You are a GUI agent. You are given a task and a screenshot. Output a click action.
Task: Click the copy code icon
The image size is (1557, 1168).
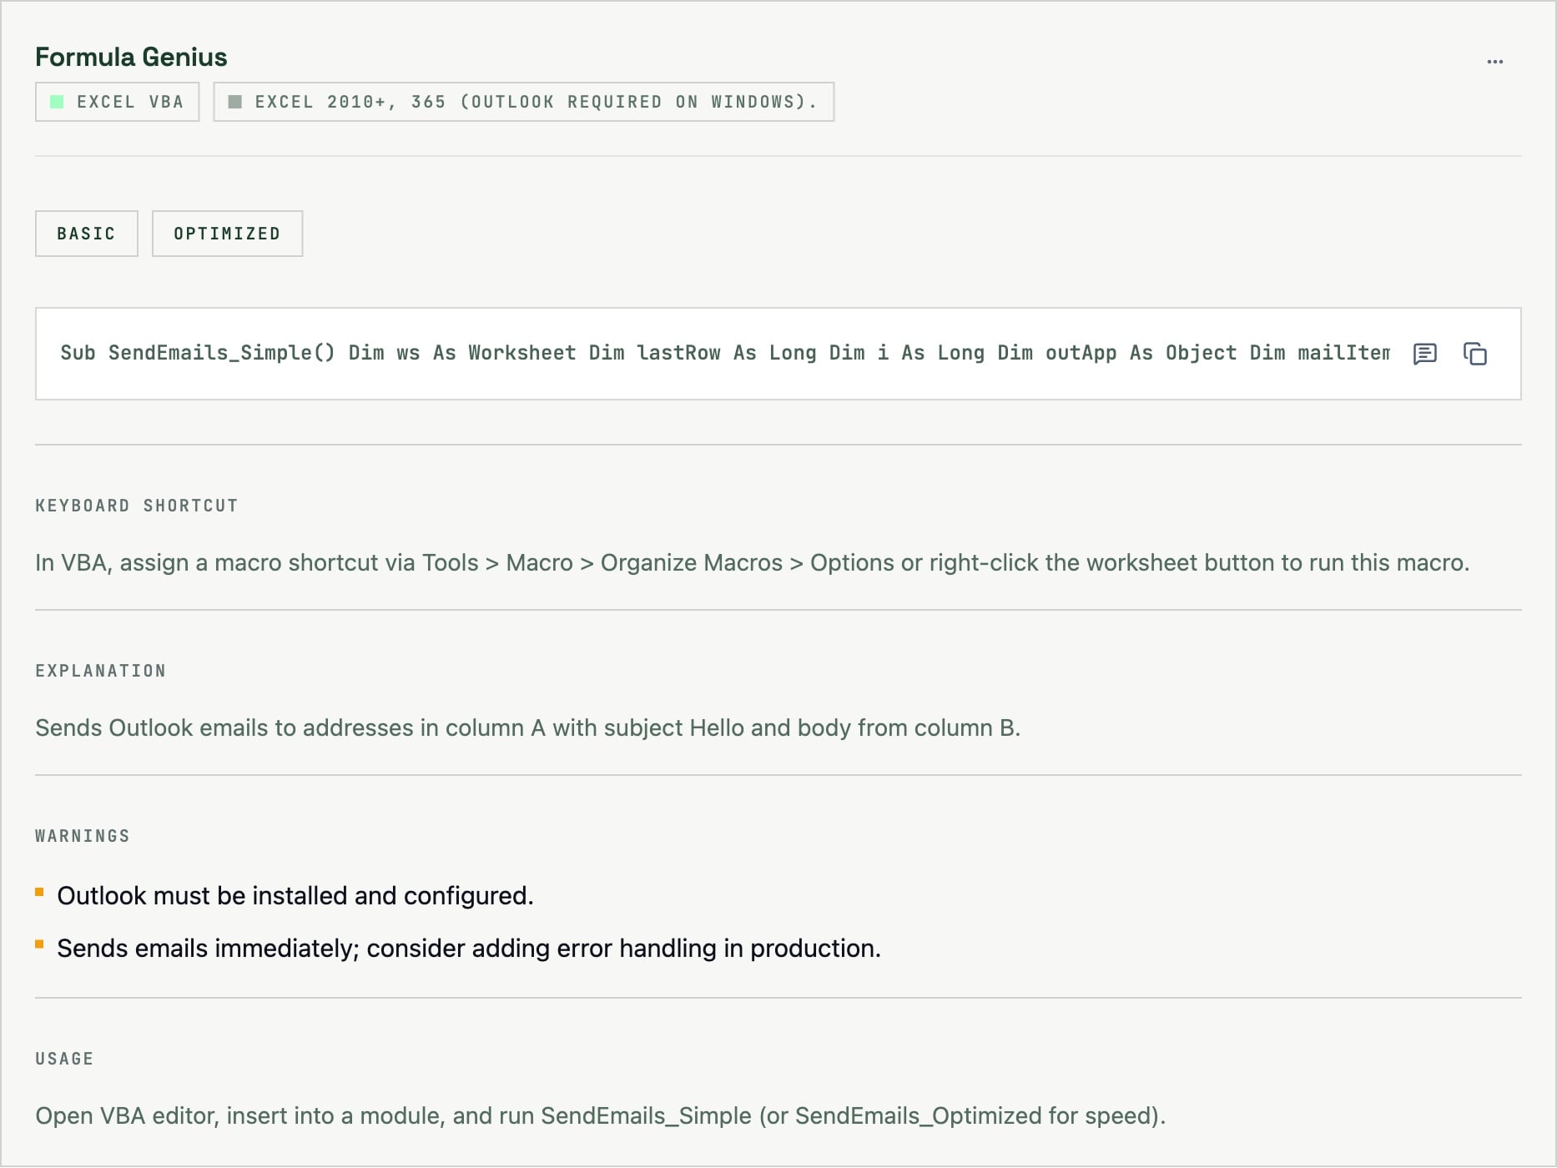pyautogui.click(x=1475, y=354)
